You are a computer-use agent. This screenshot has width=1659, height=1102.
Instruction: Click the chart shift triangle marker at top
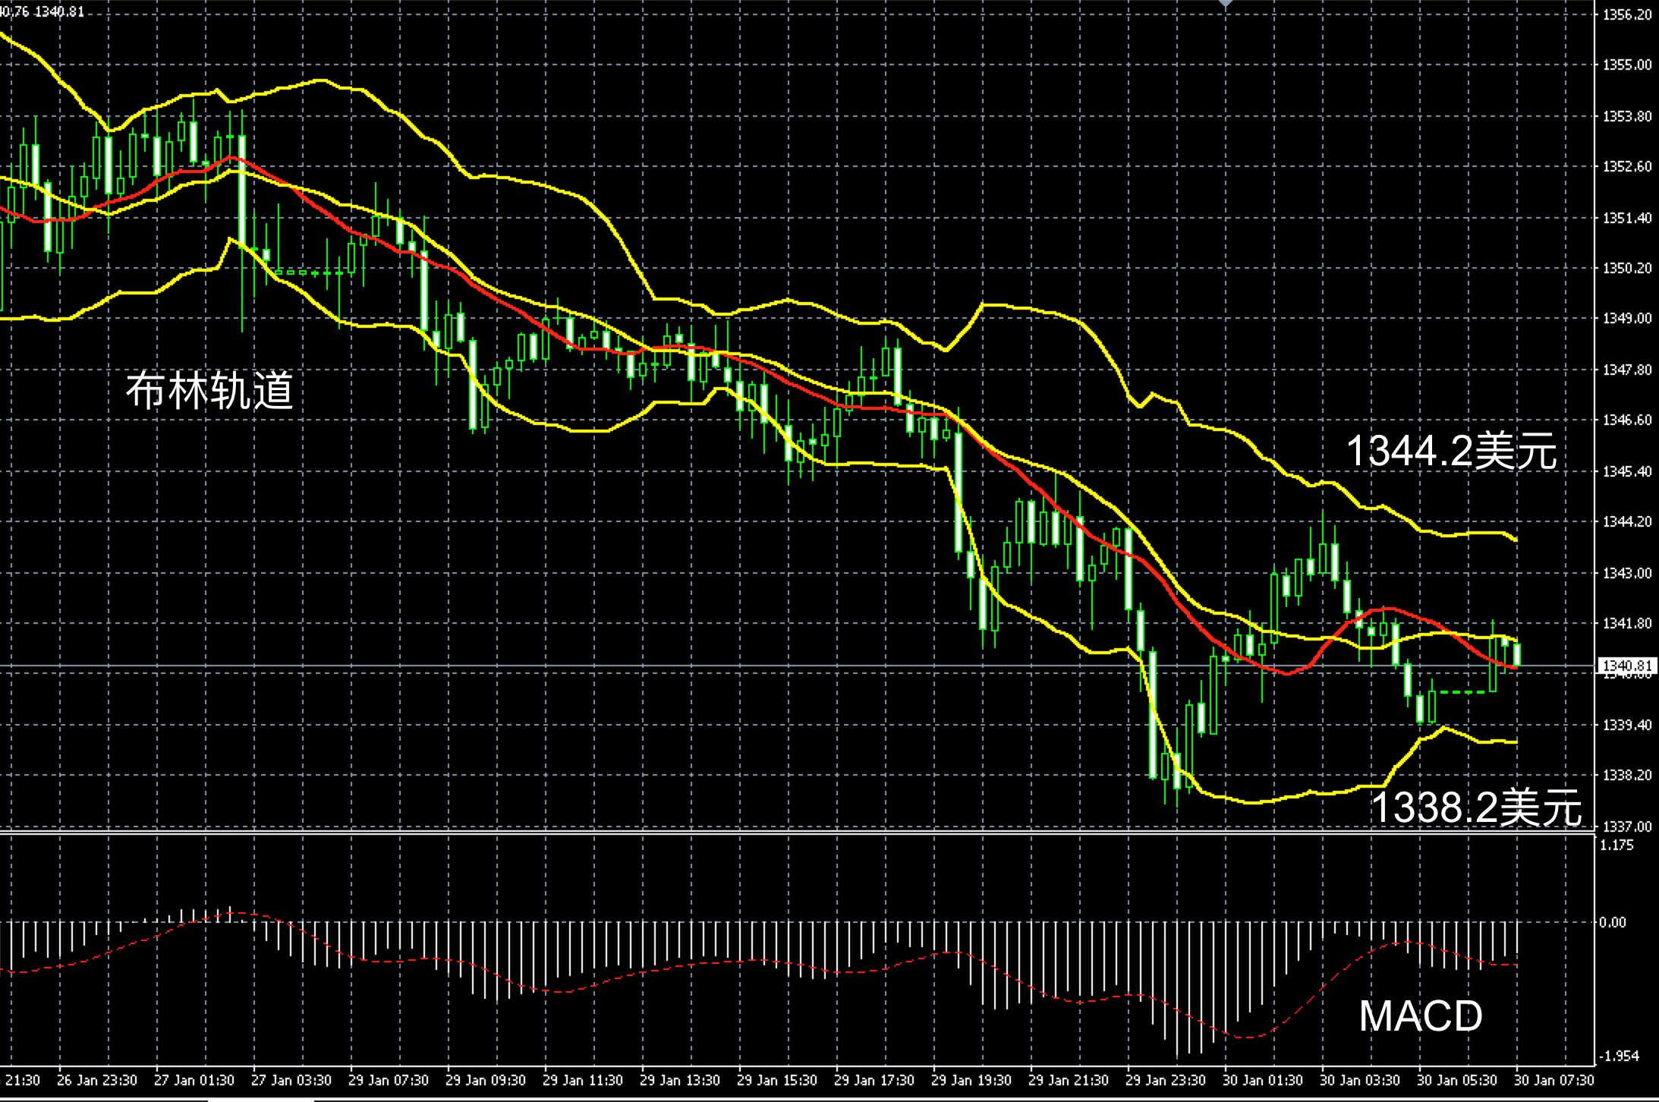1225,5
